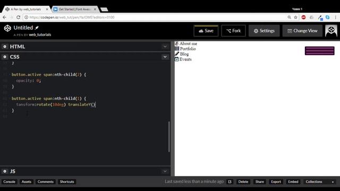Open the Assets panel

click(26, 181)
